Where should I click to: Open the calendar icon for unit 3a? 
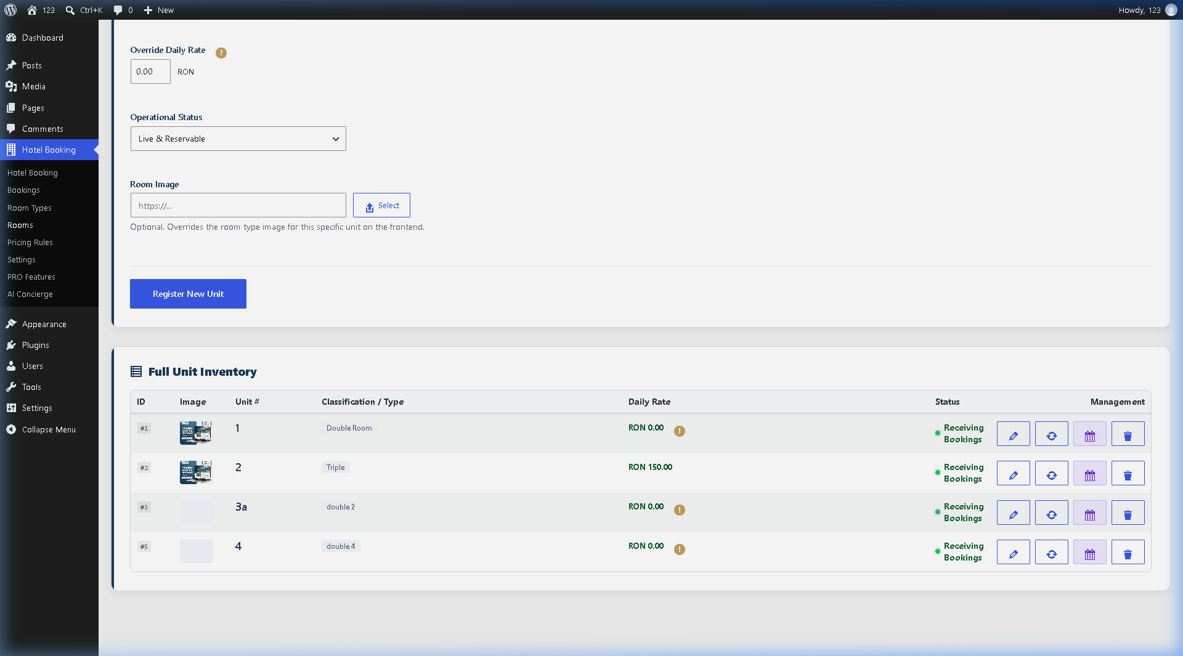pos(1089,512)
